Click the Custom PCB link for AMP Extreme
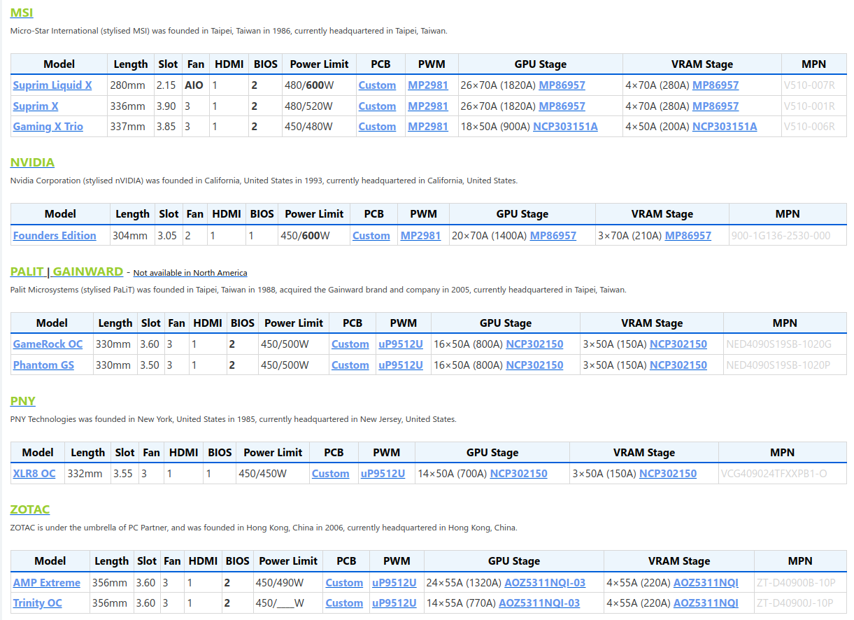 344,583
